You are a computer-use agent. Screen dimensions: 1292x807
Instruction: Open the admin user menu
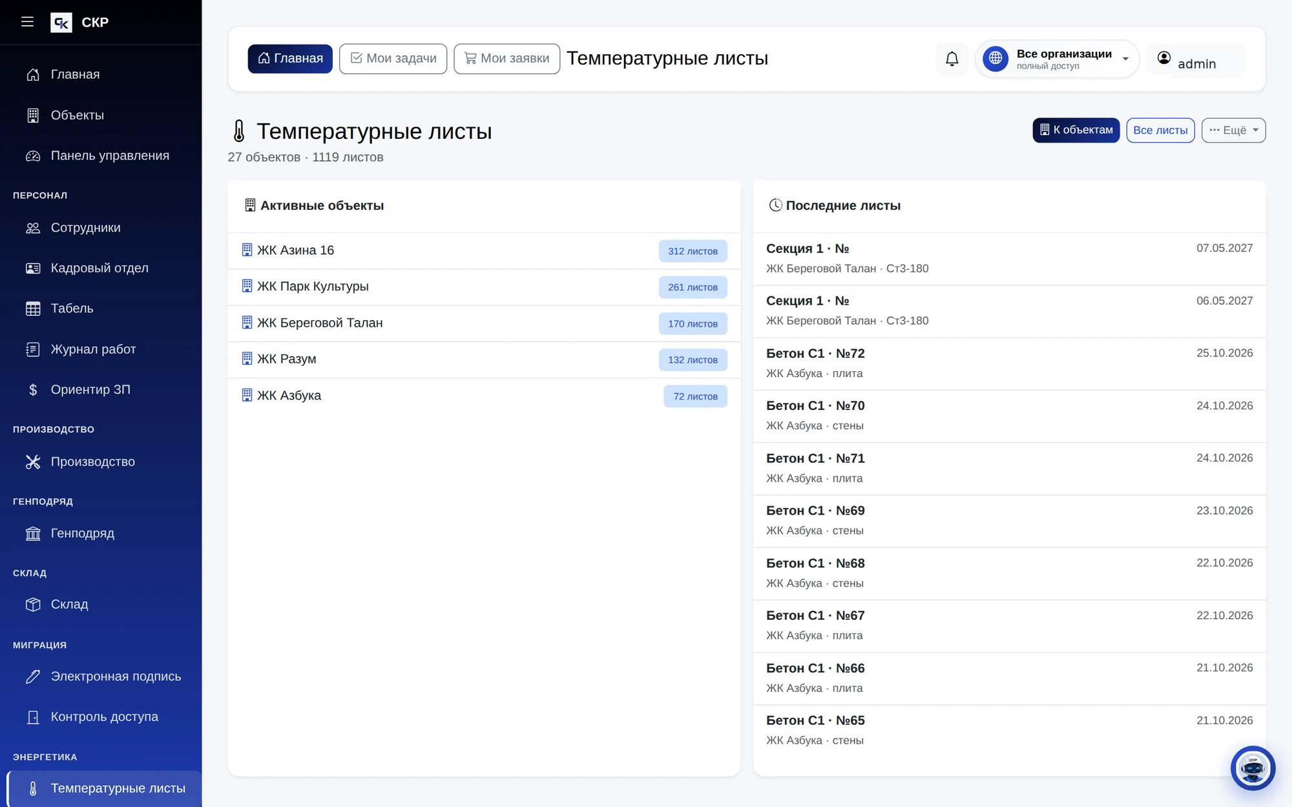point(1196,60)
